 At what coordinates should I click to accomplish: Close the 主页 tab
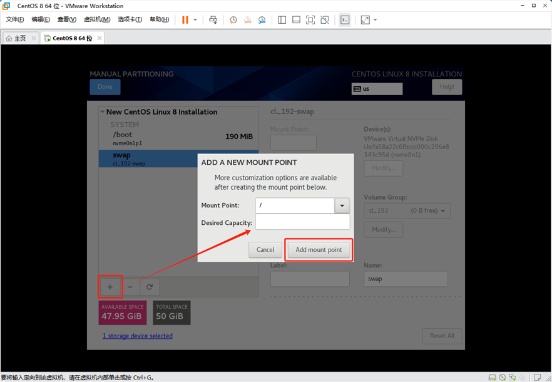click(x=33, y=38)
